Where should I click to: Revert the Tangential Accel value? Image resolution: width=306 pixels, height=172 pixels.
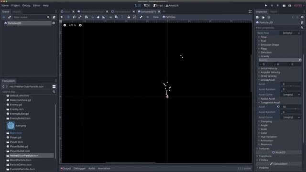click(278, 107)
